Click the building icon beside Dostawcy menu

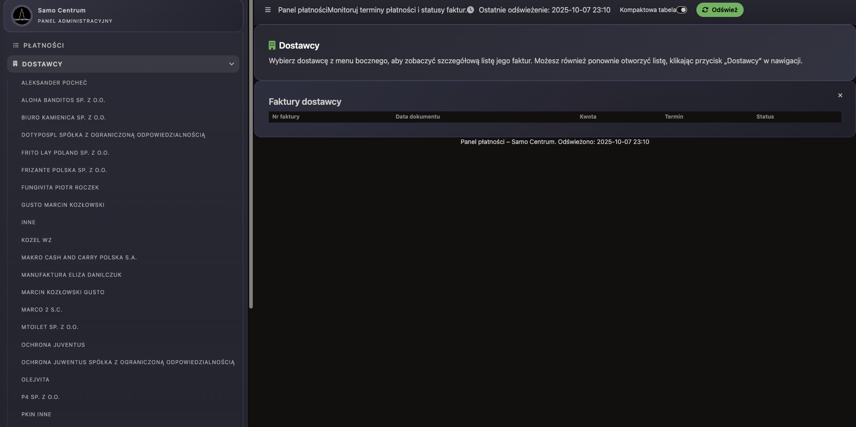15,64
